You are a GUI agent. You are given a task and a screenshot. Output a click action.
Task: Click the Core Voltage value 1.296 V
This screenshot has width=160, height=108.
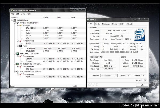click(x=128, y=39)
